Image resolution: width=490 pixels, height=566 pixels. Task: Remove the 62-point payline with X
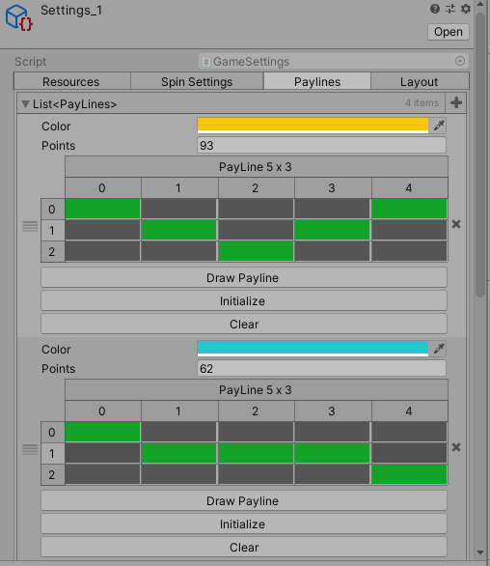[456, 447]
